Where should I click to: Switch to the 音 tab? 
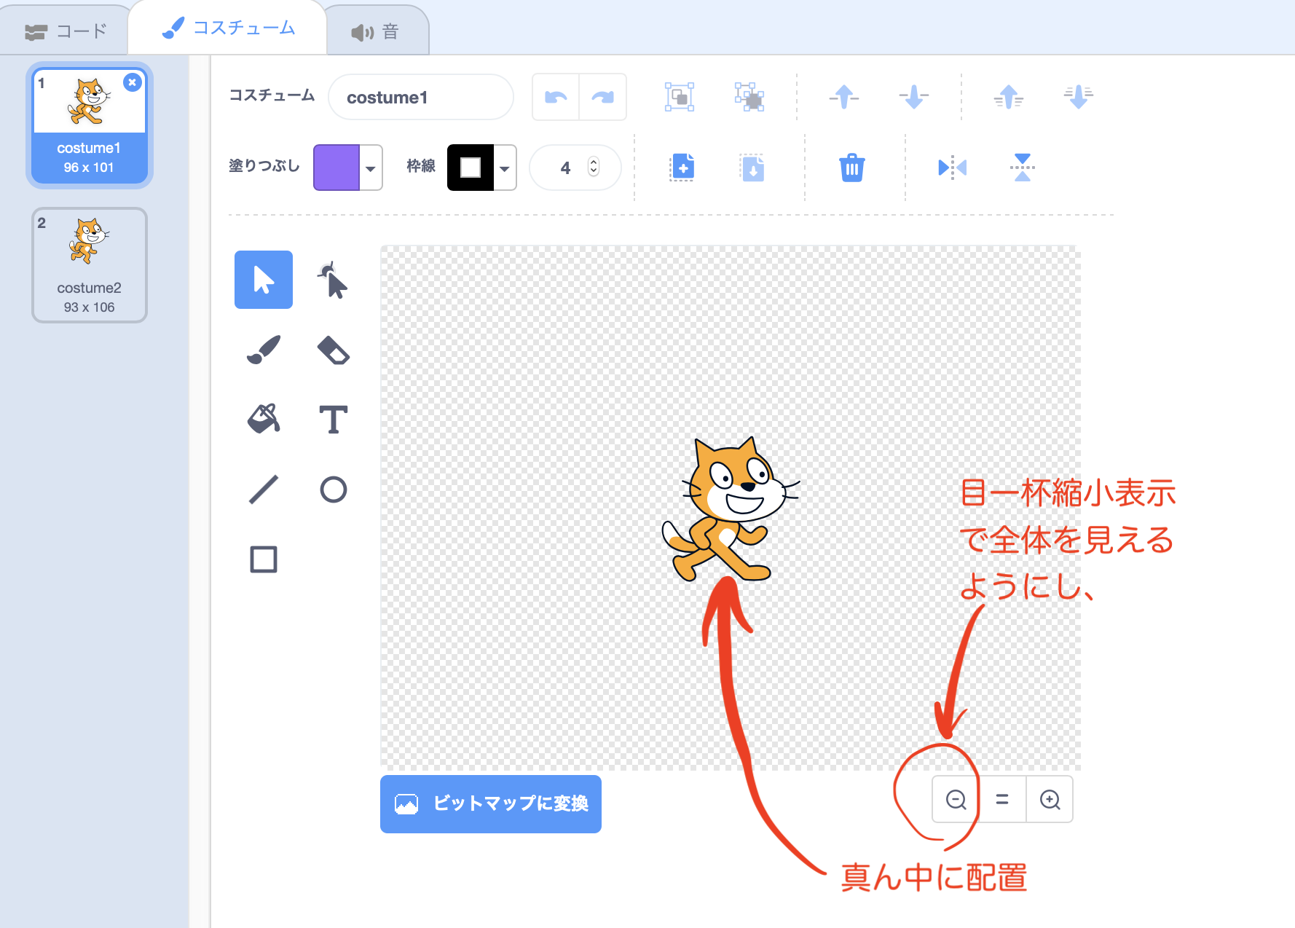click(x=376, y=31)
